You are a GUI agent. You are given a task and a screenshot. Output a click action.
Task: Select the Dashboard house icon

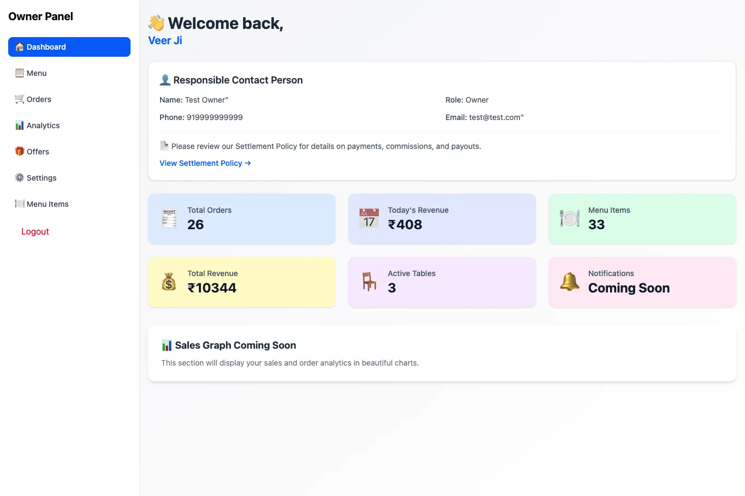[19, 47]
